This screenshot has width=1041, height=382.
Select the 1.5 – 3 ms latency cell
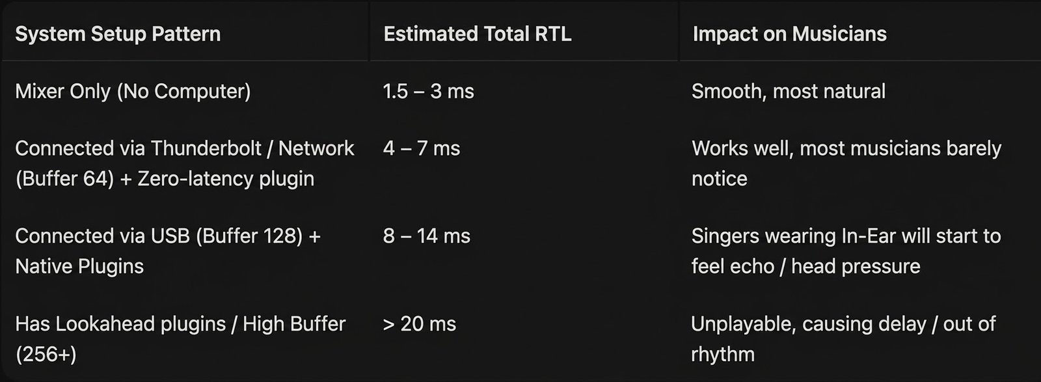click(x=428, y=91)
